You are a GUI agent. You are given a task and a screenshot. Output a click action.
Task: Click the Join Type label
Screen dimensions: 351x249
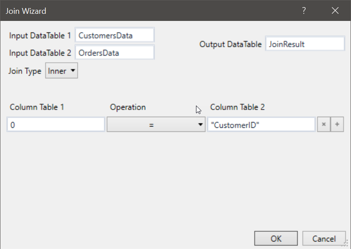click(25, 71)
